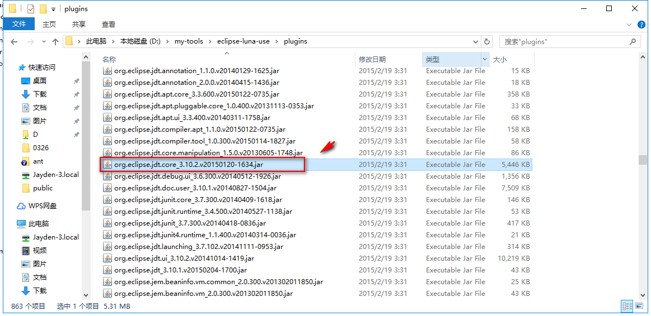Open the ant item in Quick Access
The height and width of the screenshot is (316, 651).
coord(38,161)
